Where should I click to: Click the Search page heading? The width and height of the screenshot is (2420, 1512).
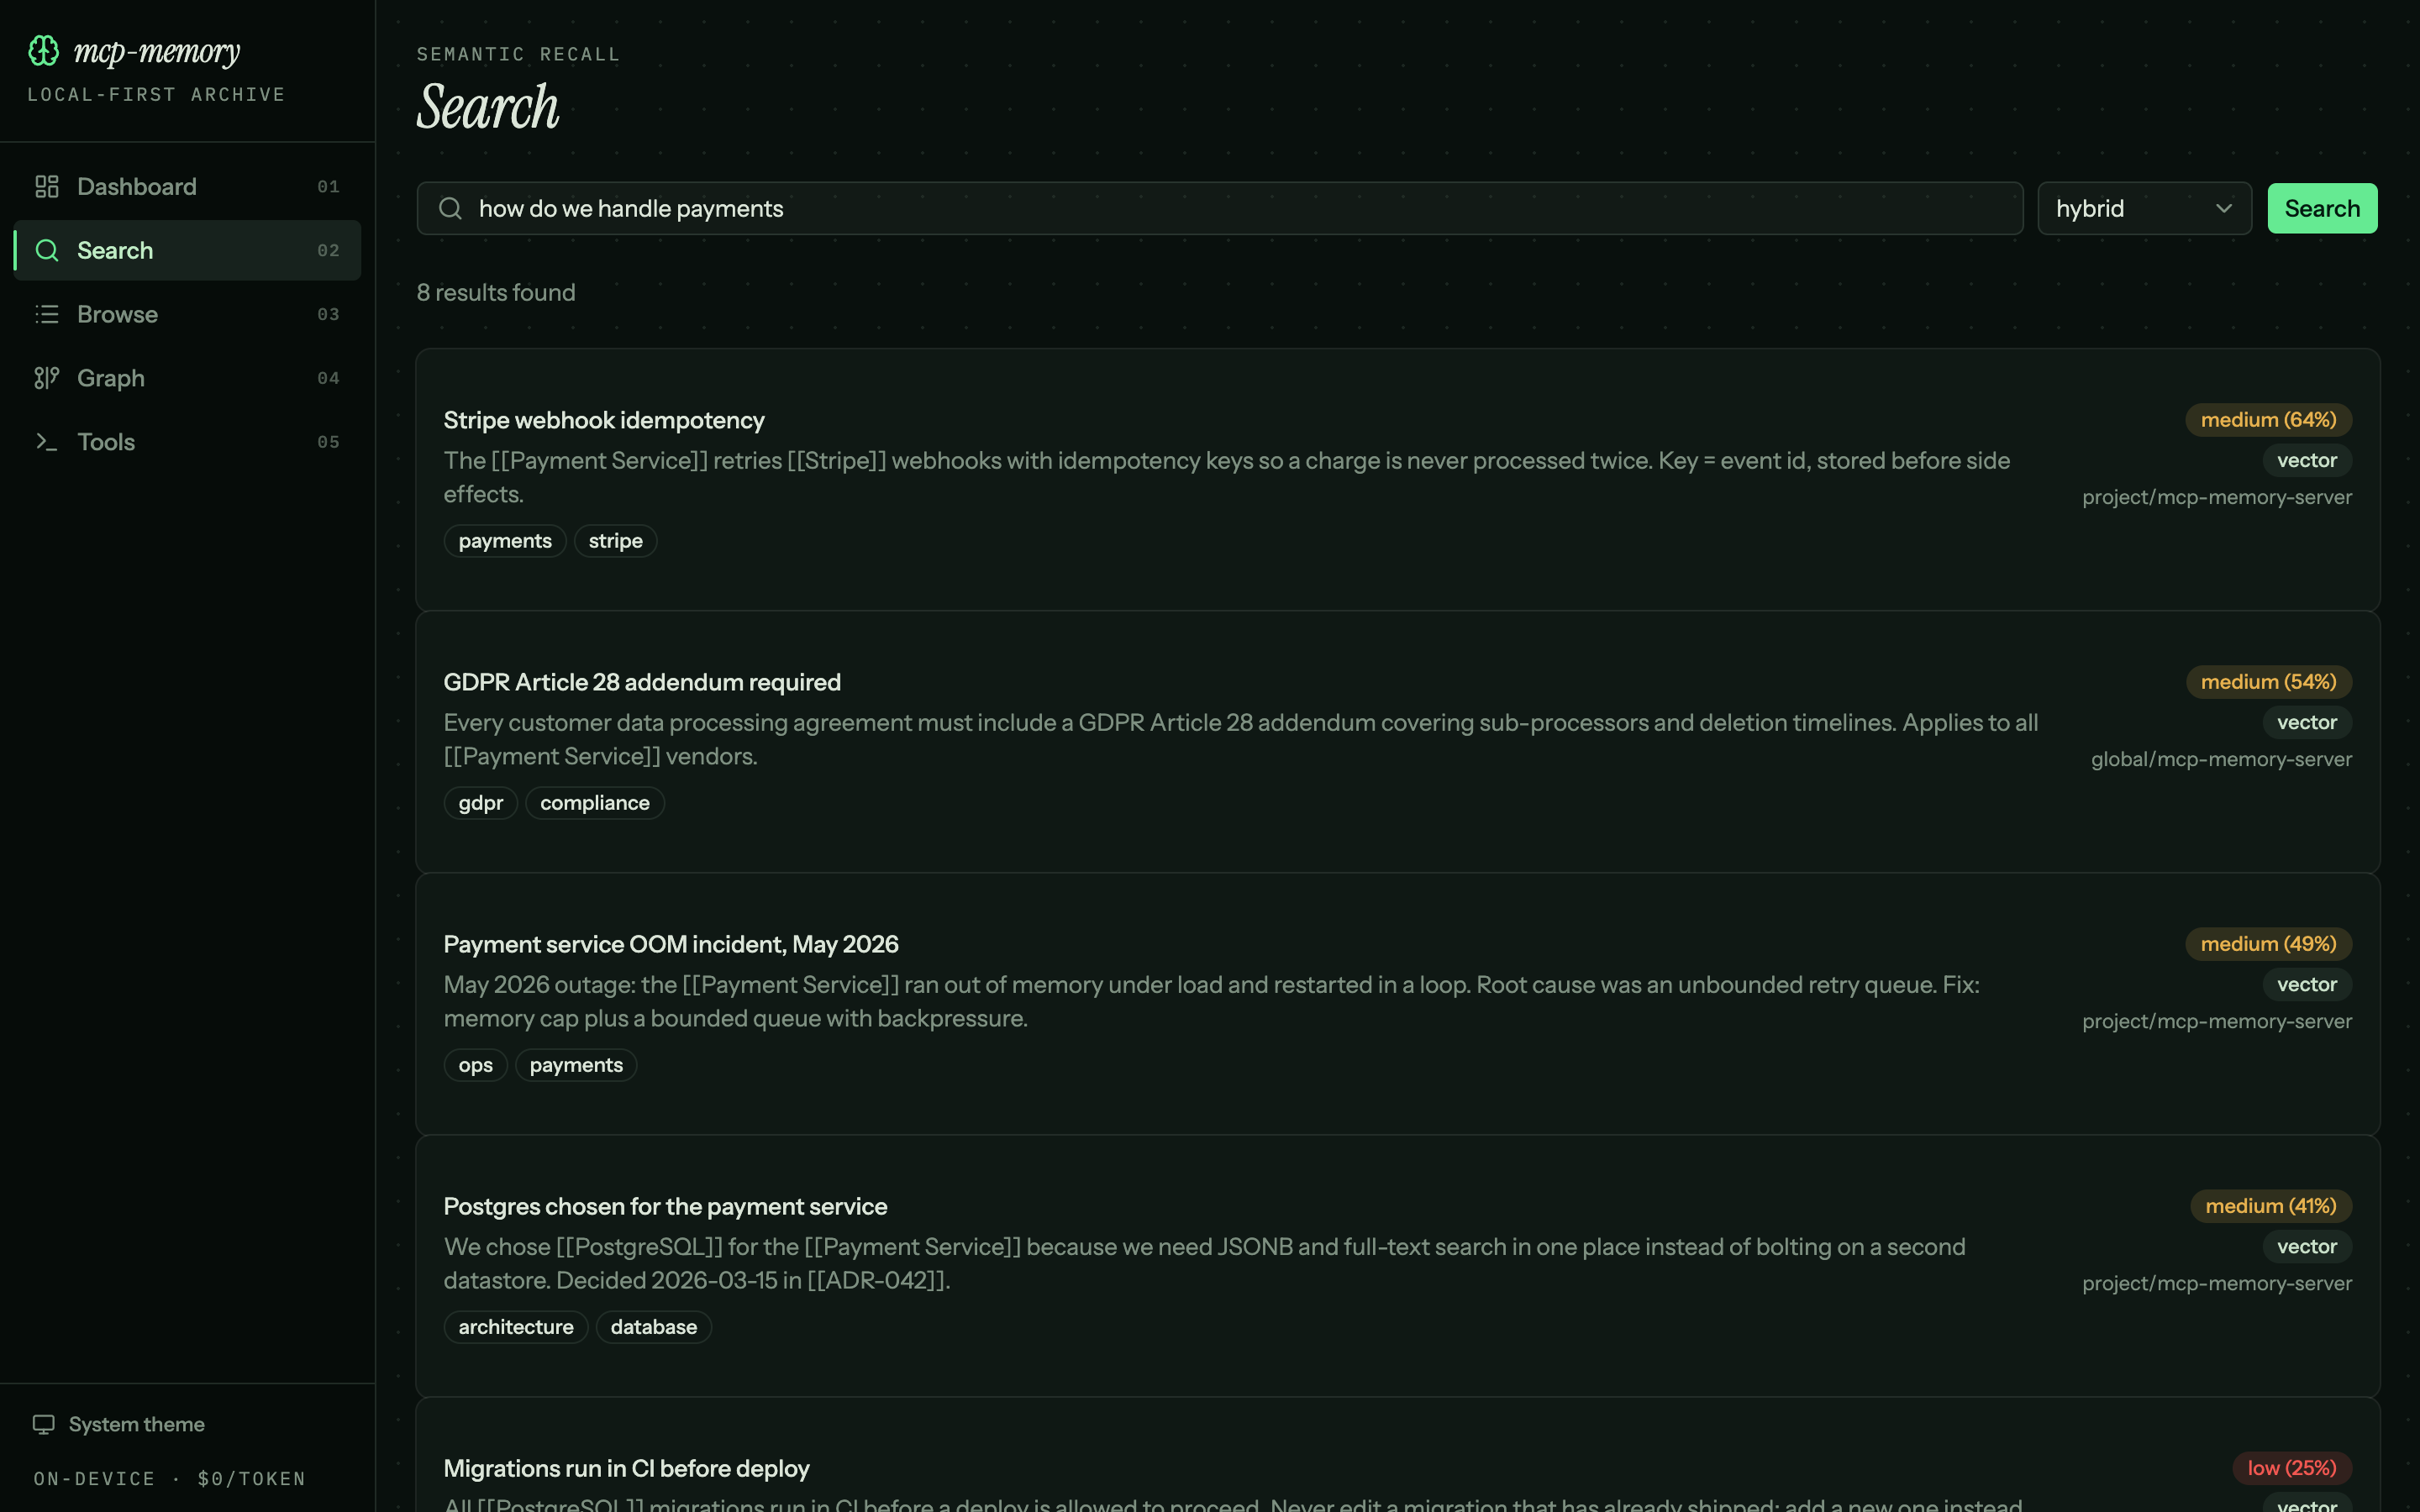[x=488, y=107]
